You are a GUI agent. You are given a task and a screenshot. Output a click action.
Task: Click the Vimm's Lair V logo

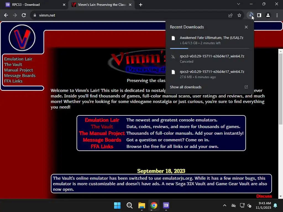pyautogui.click(x=22, y=38)
